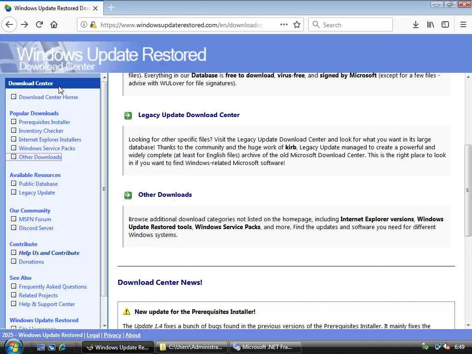Click Show Desktop in the quick launch
This screenshot has height=354, width=472.
coord(41,347)
